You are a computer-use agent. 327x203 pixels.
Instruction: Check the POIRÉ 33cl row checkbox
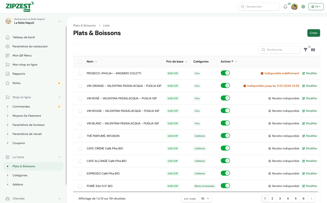point(80,186)
